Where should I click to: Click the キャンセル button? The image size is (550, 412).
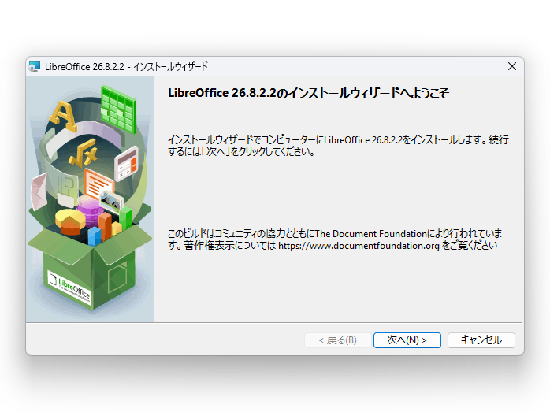click(x=481, y=340)
